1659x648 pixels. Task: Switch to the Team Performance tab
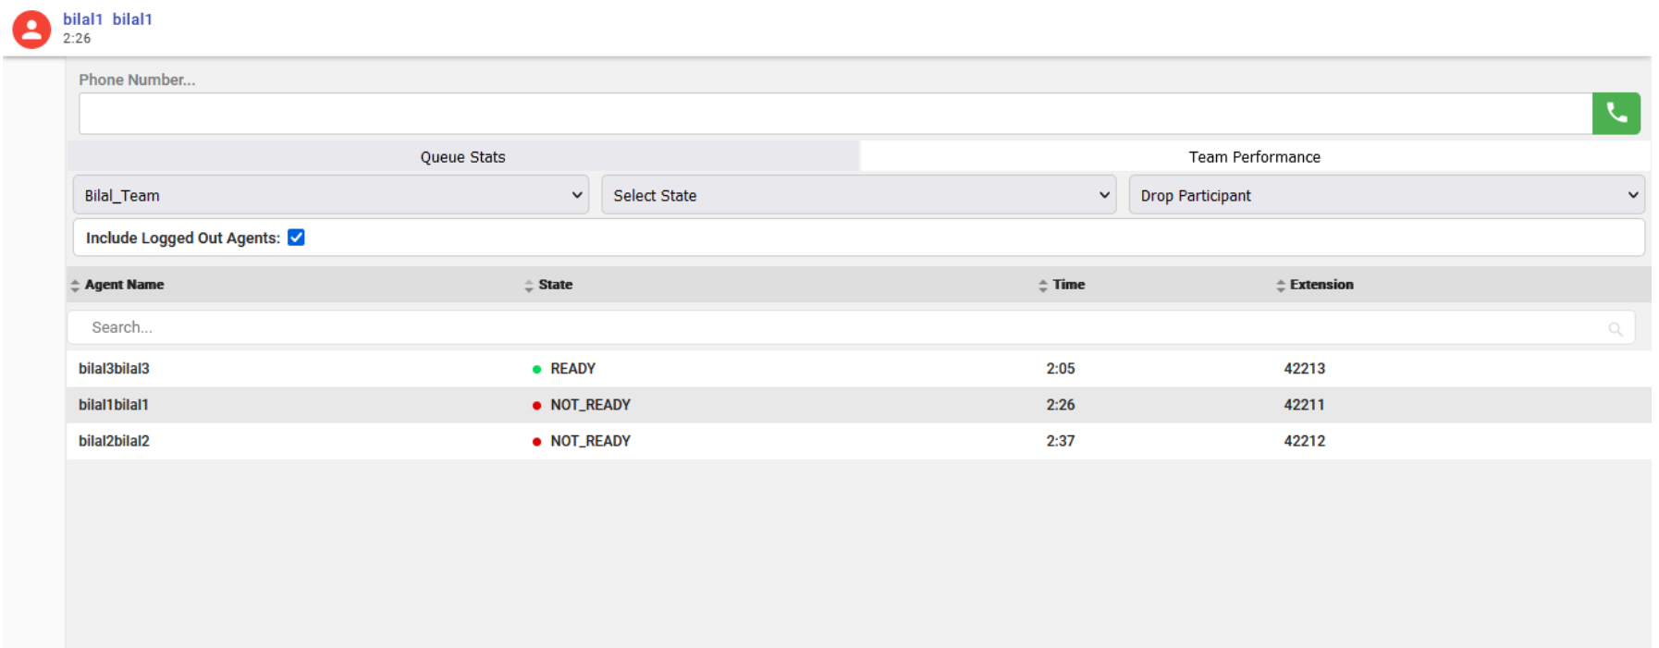(1254, 157)
